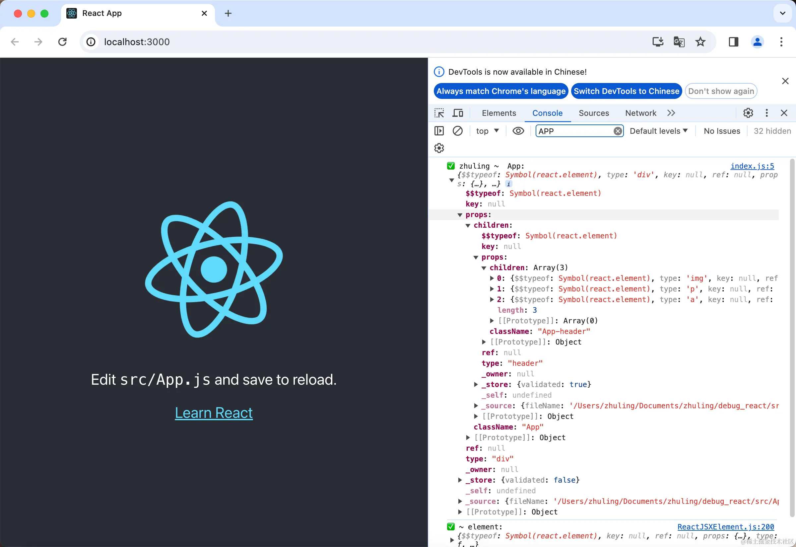This screenshot has width=796, height=547.
Task: Click the clear console icon
Action: (x=458, y=131)
